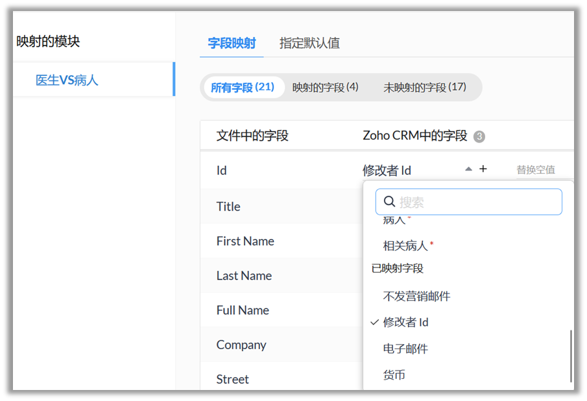Click the plus icon beside 修改者 Id
Image resolution: width=587 pixels, height=401 pixels.
[483, 169]
